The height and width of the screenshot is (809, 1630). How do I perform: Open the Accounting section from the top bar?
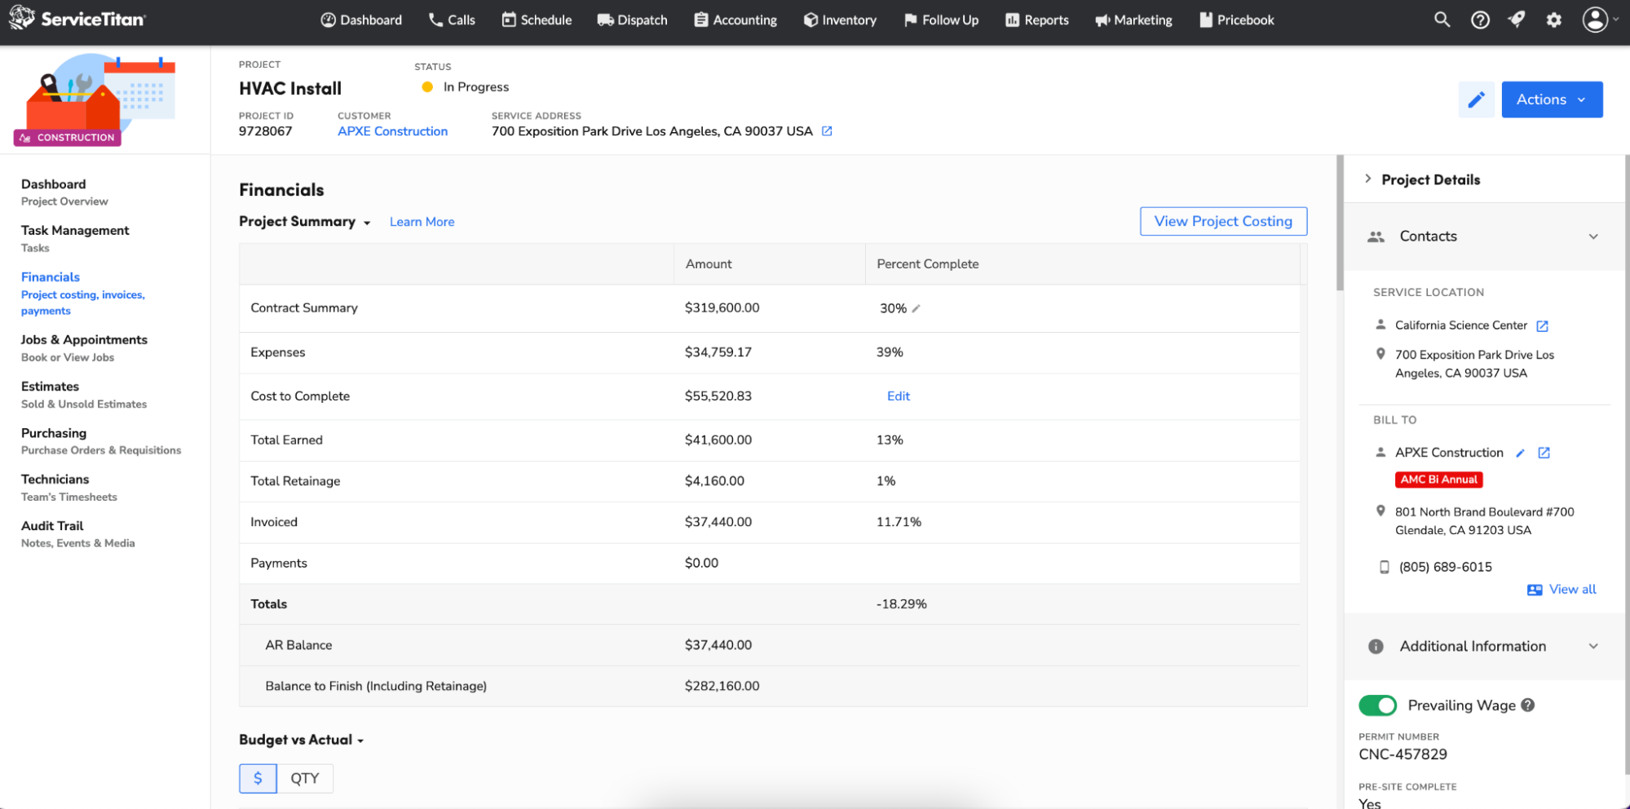click(735, 20)
